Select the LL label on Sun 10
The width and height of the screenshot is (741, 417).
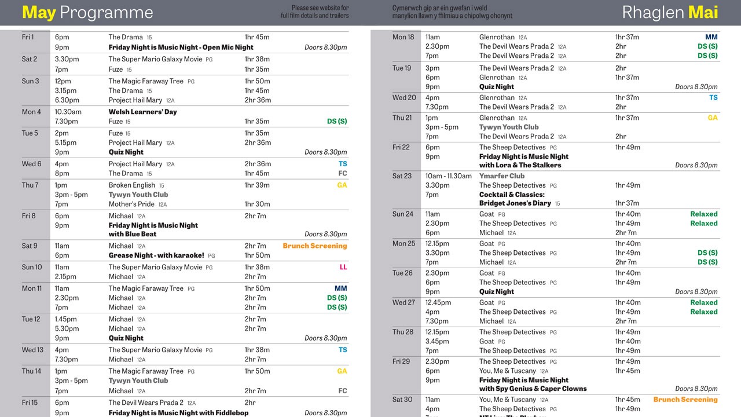[x=343, y=267]
